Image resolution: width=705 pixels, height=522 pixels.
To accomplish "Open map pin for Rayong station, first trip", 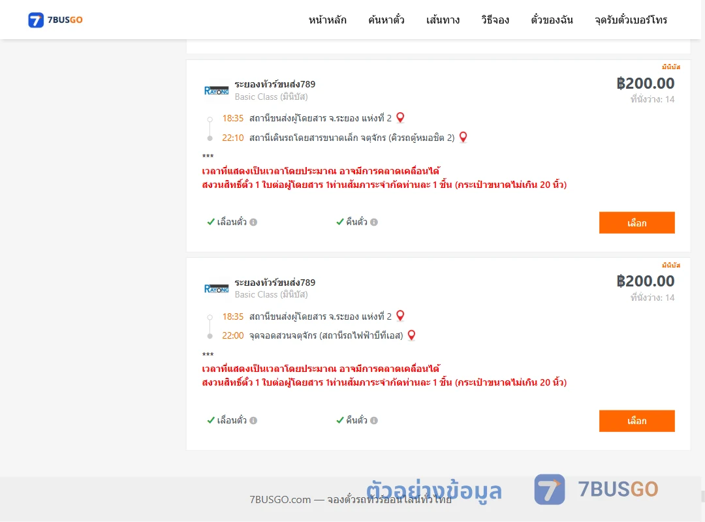I will tap(400, 118).
